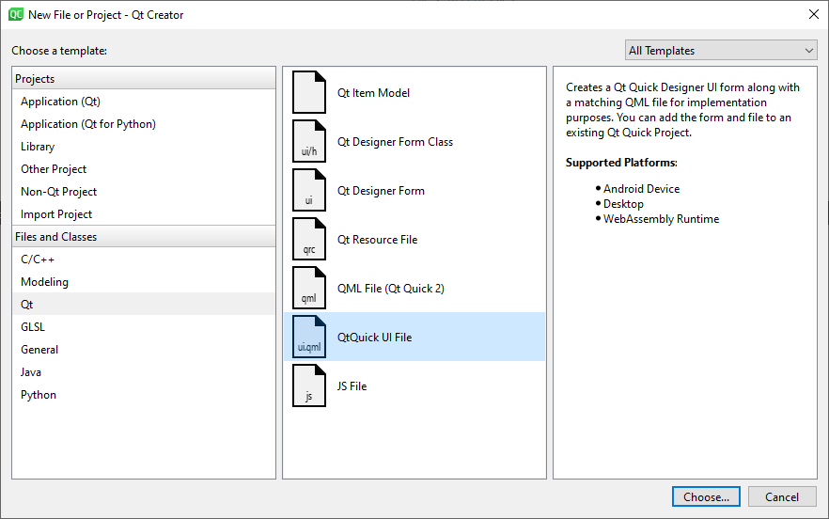Viewport: 829px width, 519px height.
Task: Select the QtQuick UI File label
Action: pos(374,337)
